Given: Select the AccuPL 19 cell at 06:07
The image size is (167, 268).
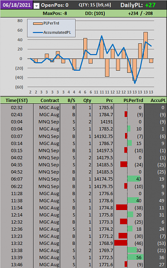Looking at the screenshot, I should [155, 179].
